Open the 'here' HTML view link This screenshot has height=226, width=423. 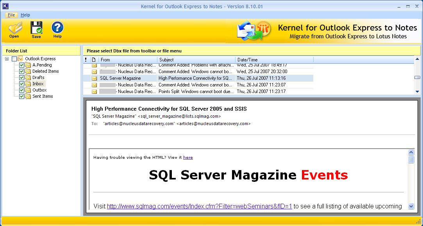188,158
